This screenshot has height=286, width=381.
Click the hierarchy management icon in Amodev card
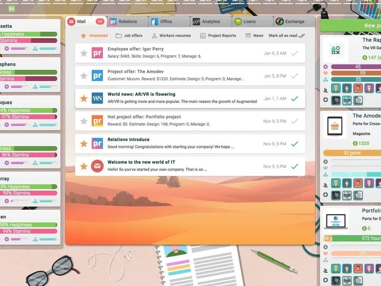pos(326,175)
